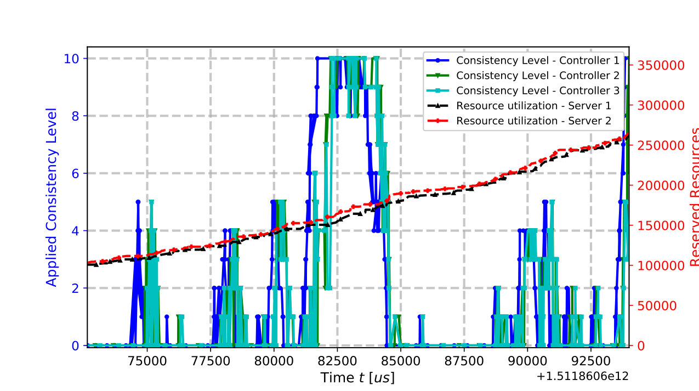Click the right axis label Reserved Resources
Image resolution: width=699 pixels, height=391 pixels.
point(695,197)
